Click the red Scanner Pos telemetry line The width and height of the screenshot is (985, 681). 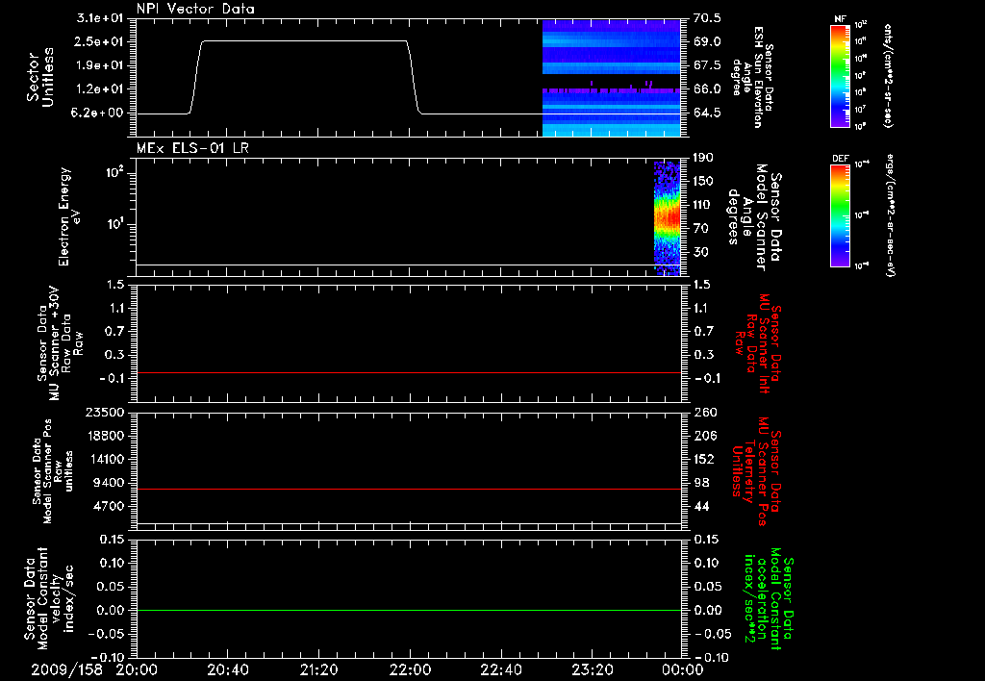[x=409, y=489]
